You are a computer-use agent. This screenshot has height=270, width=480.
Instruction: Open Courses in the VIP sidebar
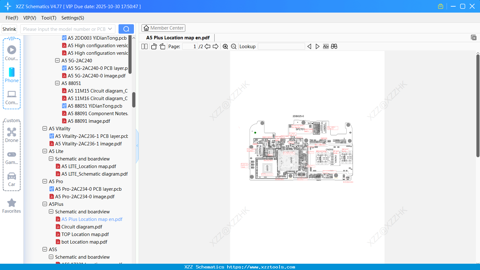pos(12,53)
